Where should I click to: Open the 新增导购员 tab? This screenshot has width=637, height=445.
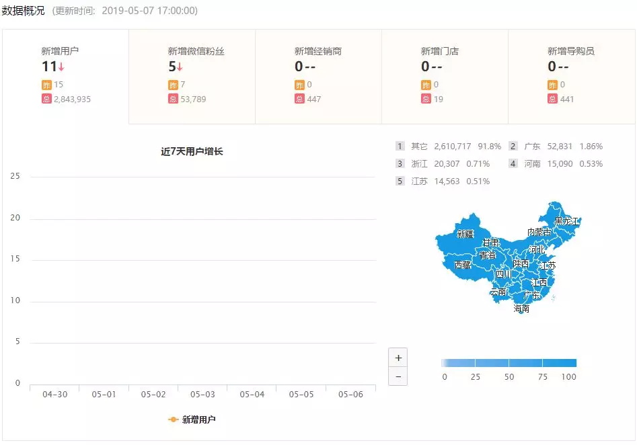(572, 77)
